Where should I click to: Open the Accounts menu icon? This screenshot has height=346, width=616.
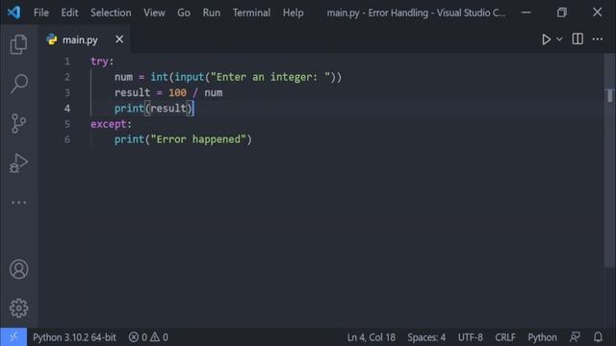(x=18, y=269)
